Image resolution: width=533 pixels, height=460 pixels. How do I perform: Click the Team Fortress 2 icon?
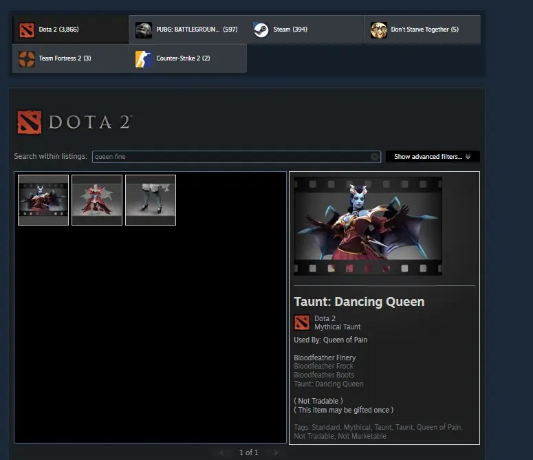[27, 58]
